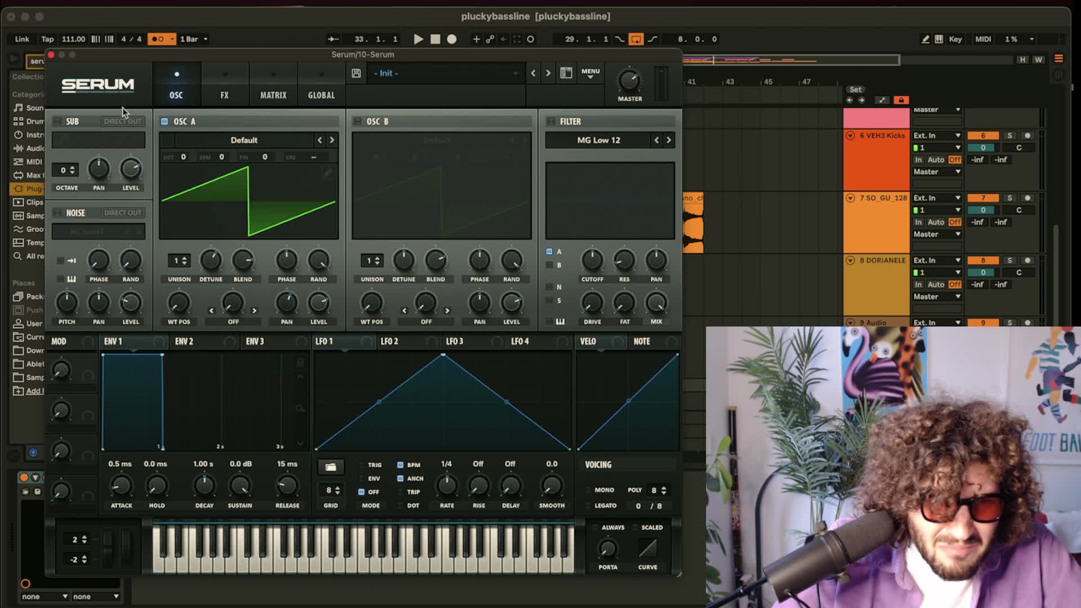Arm track 7 SO_GU_128 for recording

[1028, 198]
